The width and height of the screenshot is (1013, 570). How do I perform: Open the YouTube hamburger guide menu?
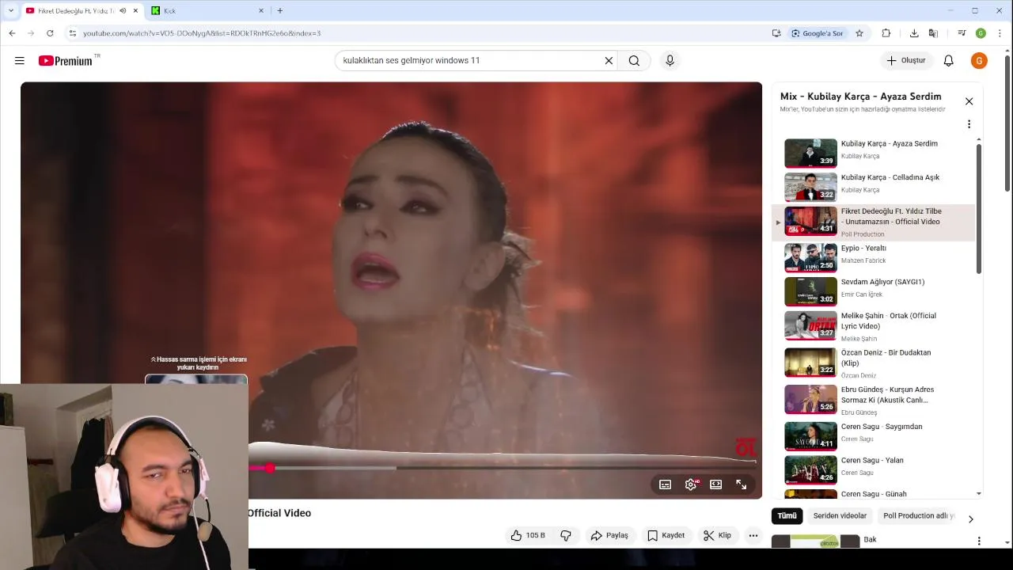20,60
